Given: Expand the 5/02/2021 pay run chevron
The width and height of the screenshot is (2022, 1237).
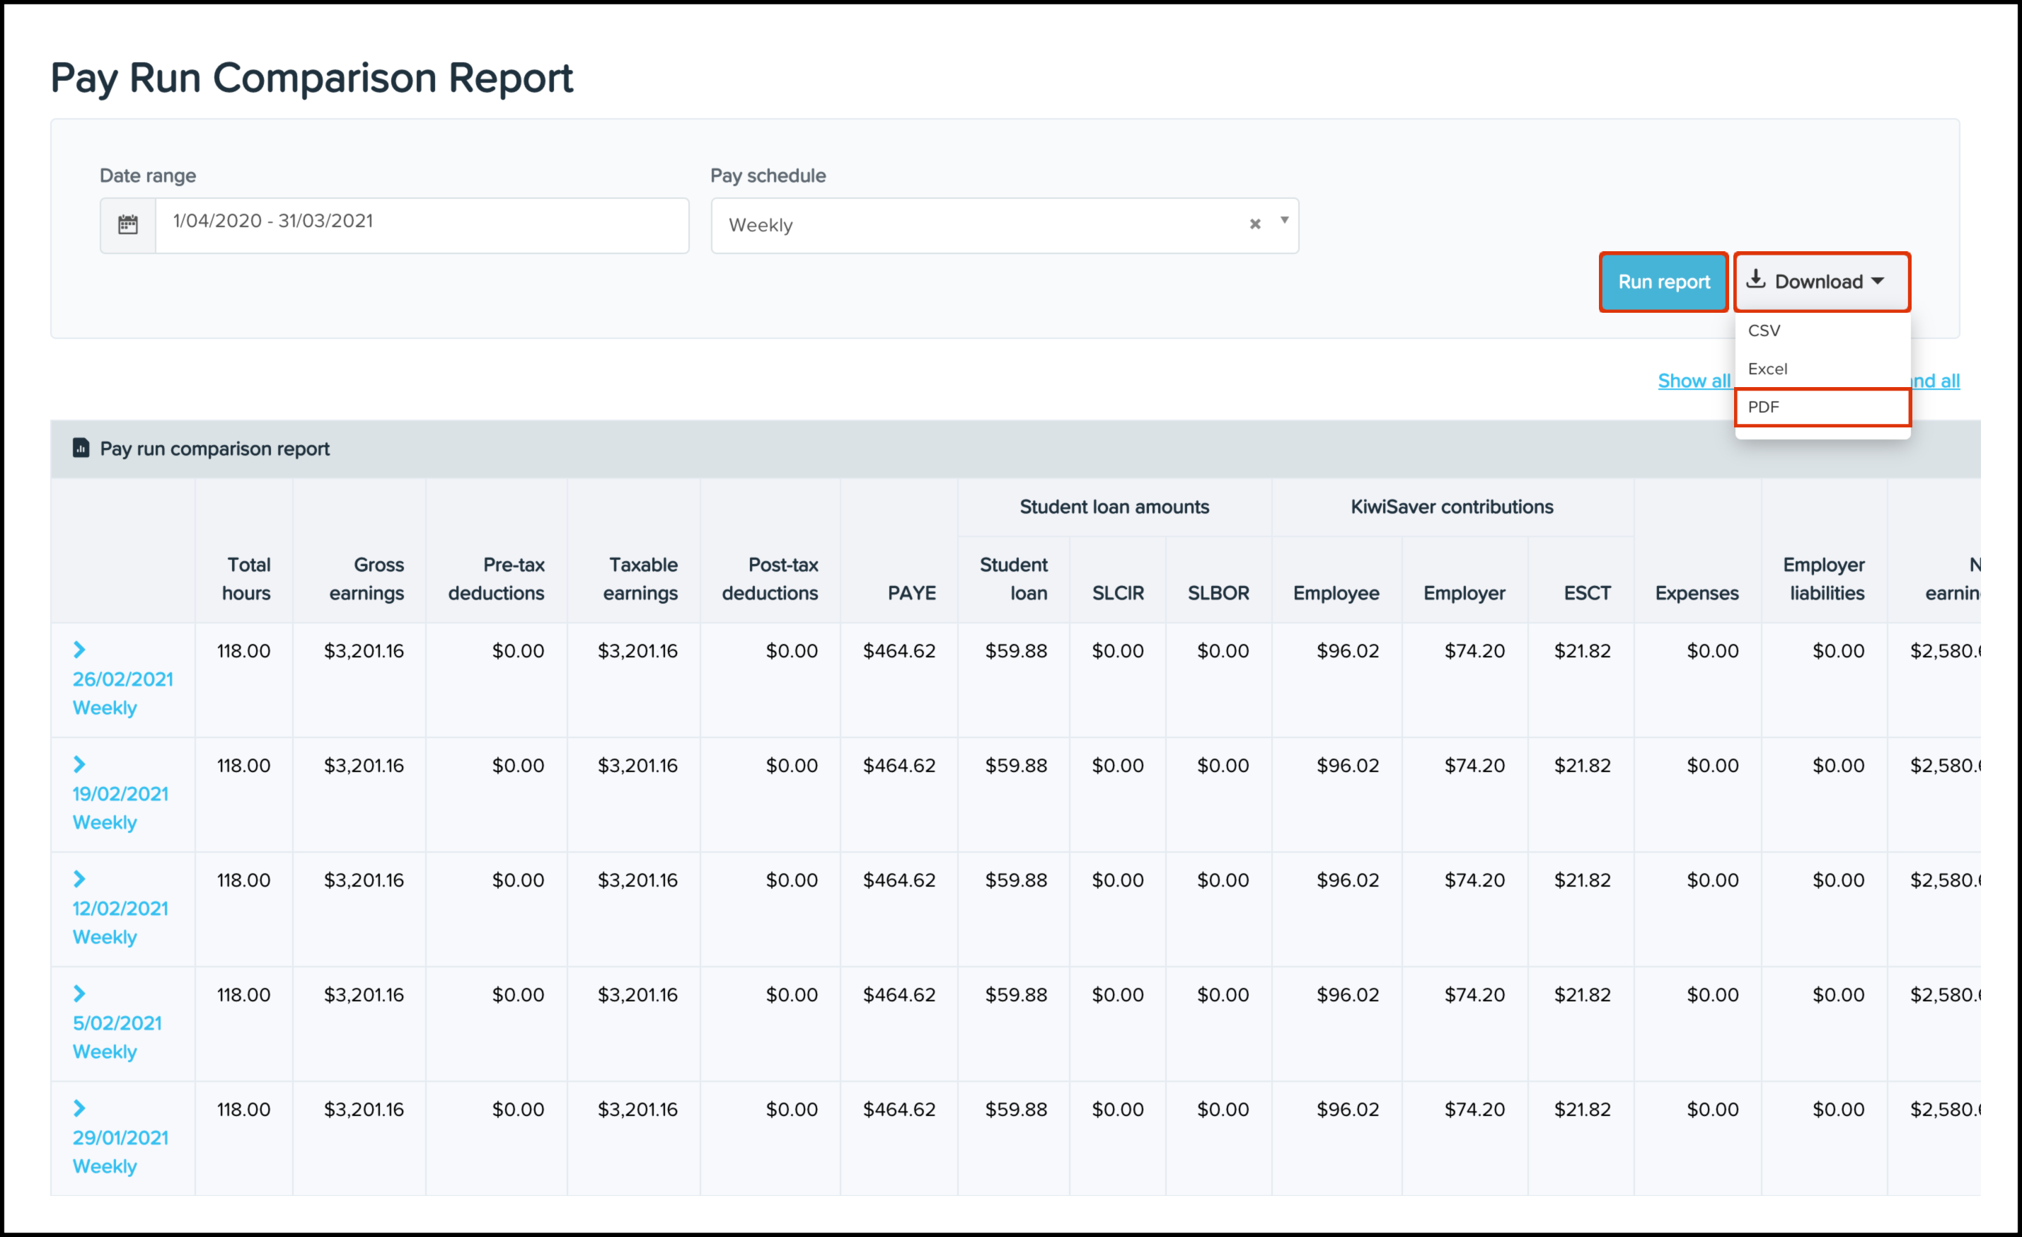Looking at the screenshot, I should coord(80,994).
